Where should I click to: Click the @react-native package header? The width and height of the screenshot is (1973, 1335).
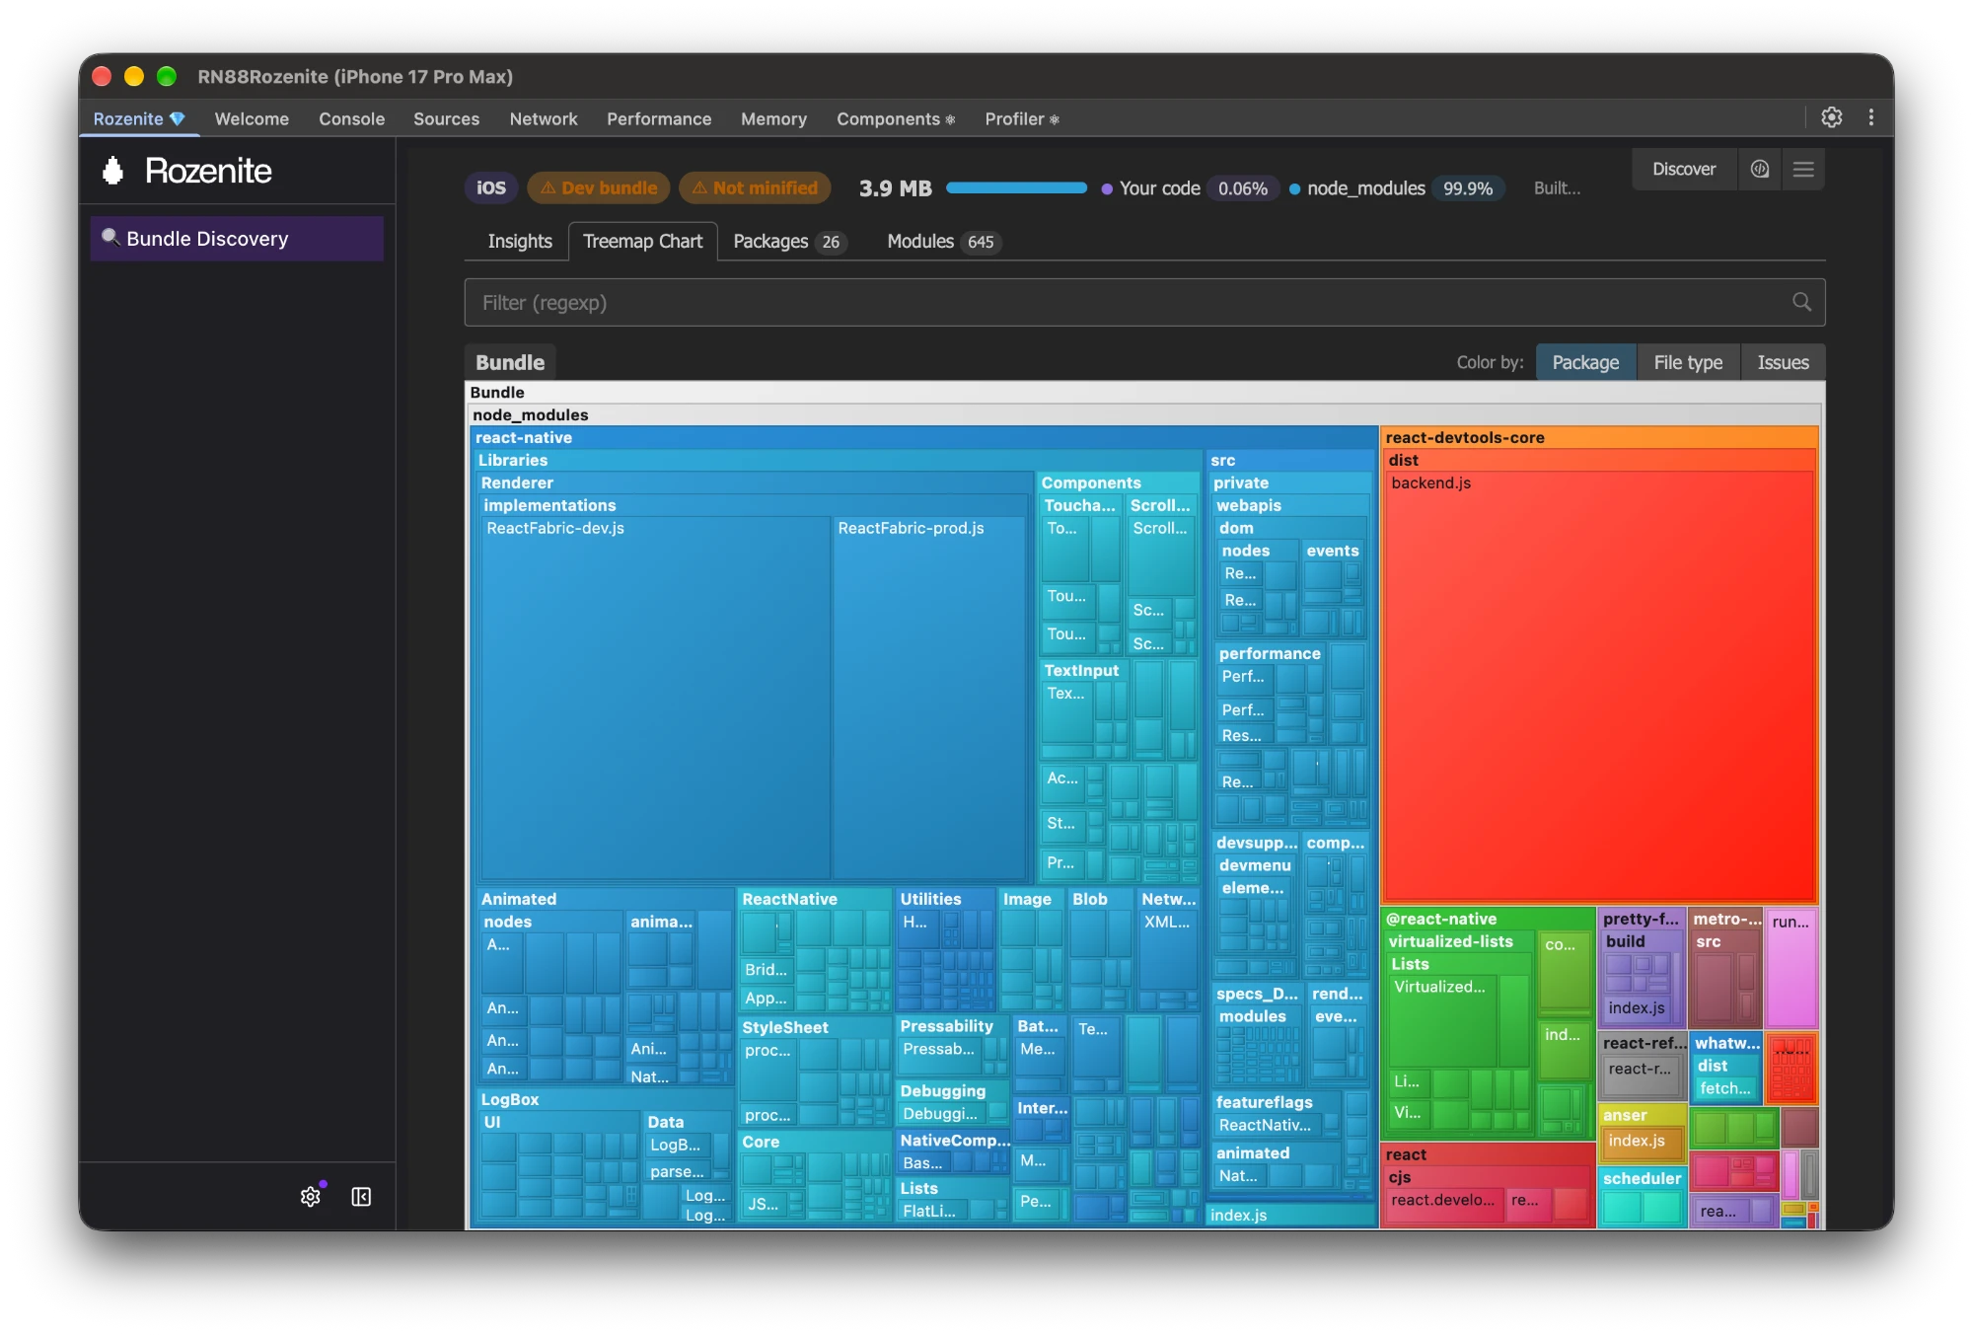(1488, 919)
